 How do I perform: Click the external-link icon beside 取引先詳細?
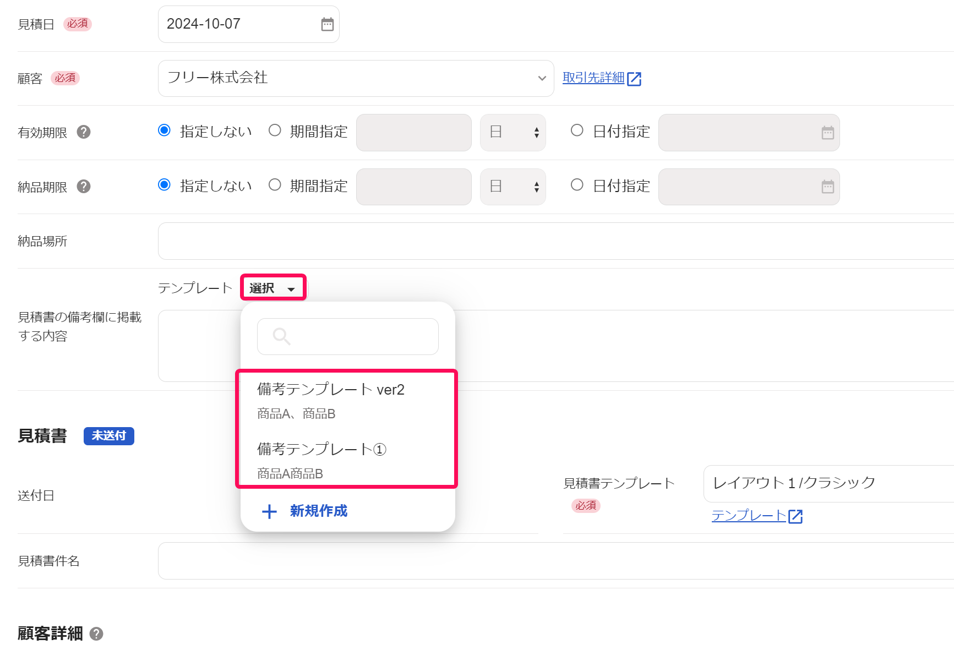tap(634, 79)
